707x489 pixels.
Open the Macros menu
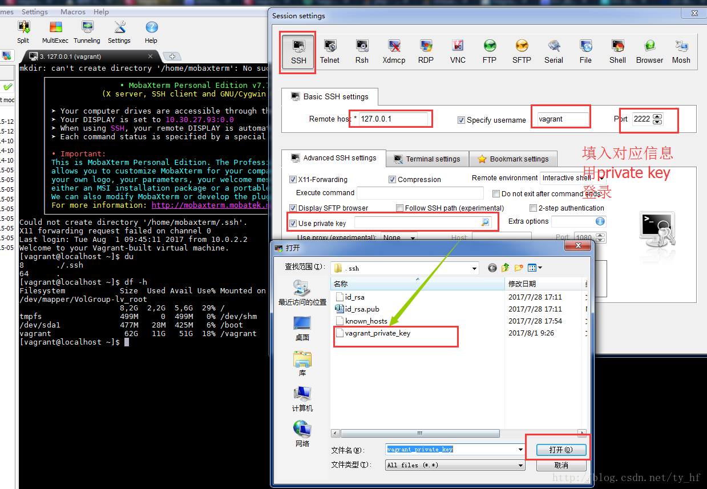tap(72, 11)
